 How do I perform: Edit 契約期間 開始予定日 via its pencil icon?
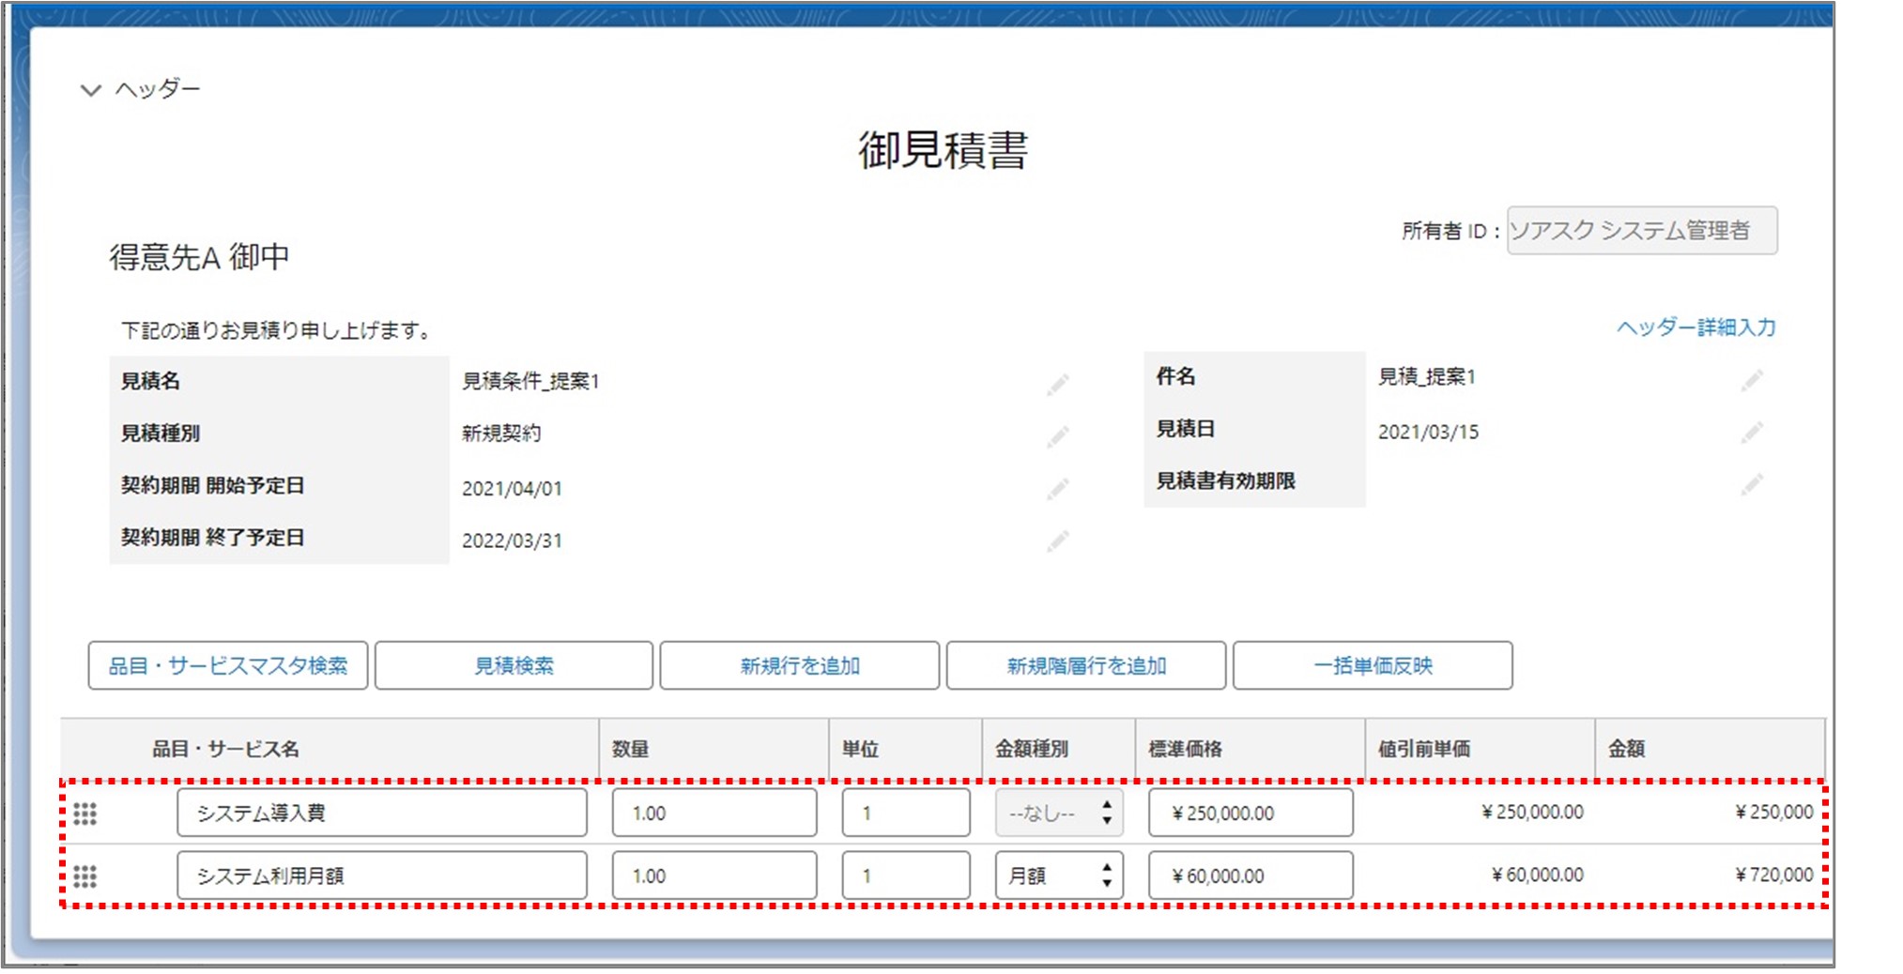(1058, 489)
